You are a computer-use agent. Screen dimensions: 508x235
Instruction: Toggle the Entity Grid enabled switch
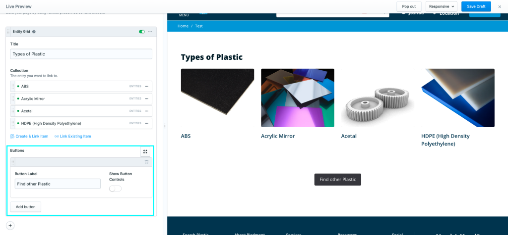click(142, 32)
